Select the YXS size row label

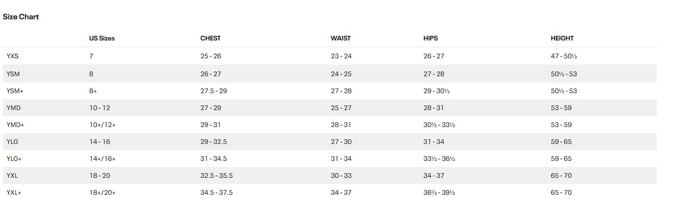[13, 56]
